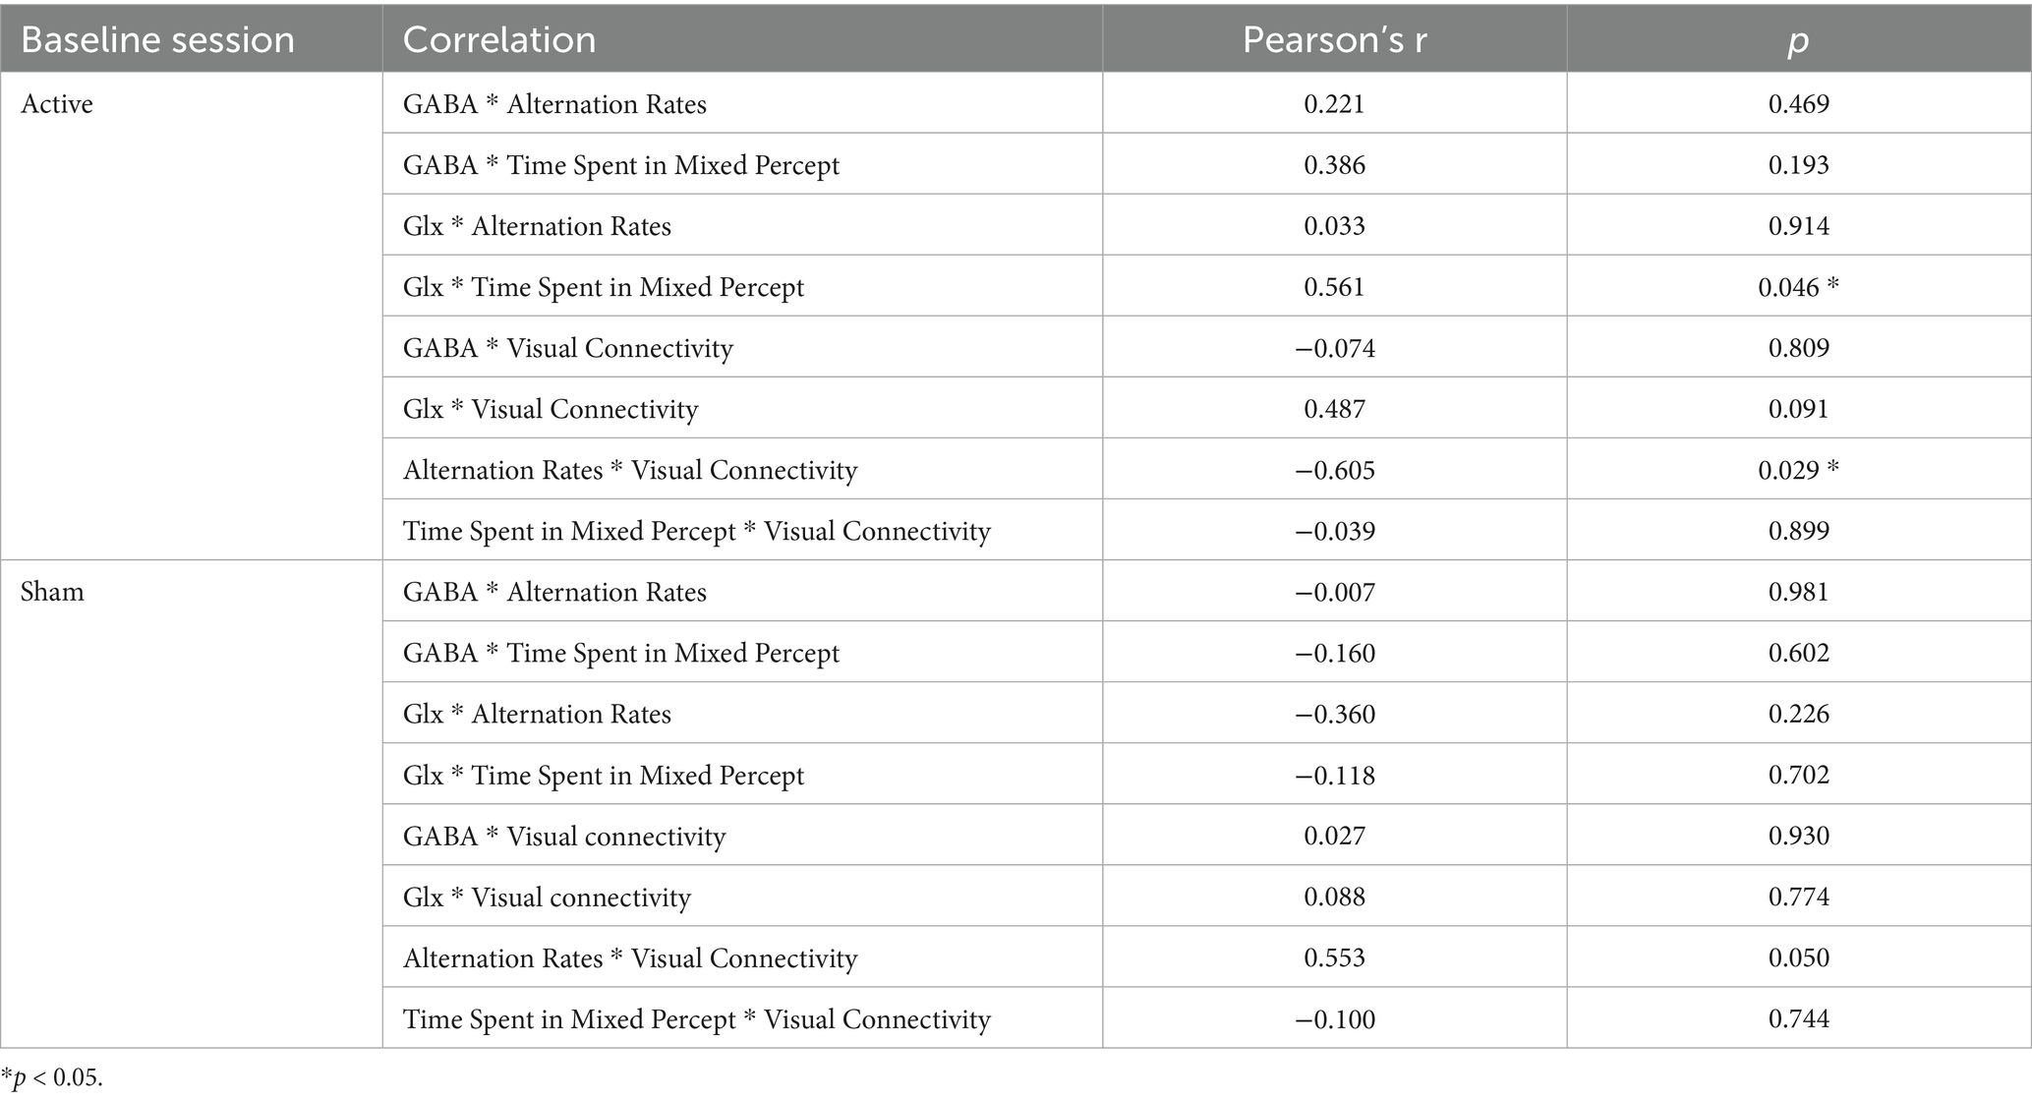Click "Glx * Visual connectivity" with lowercase connectivity
The image size is (2032, 1101).
pyautogui.click(x=547, y=897)
